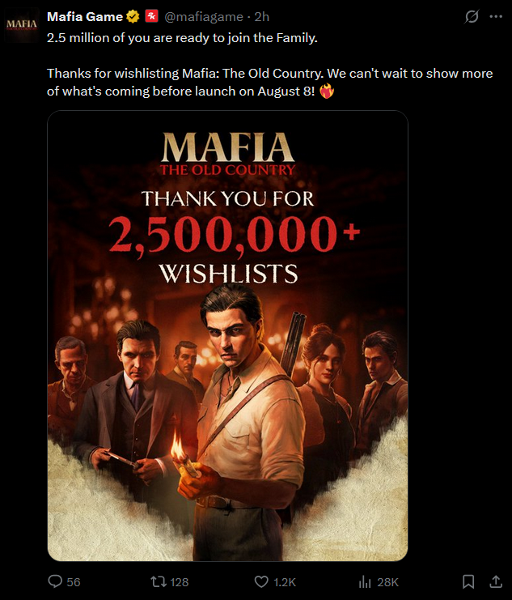The height and width of the screenshot is (600, 512).
Task: Open the 2h timestamp permalink
Action: pyautogui.click(x=262, y=16)
